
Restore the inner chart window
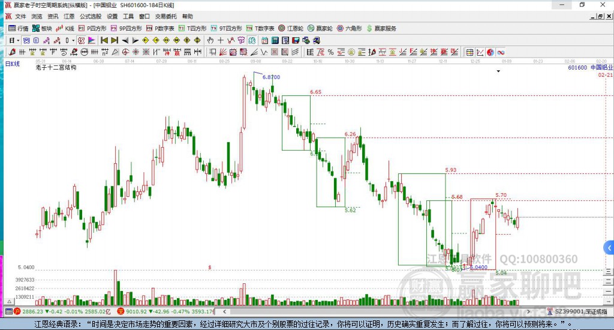tap(600, 16)
